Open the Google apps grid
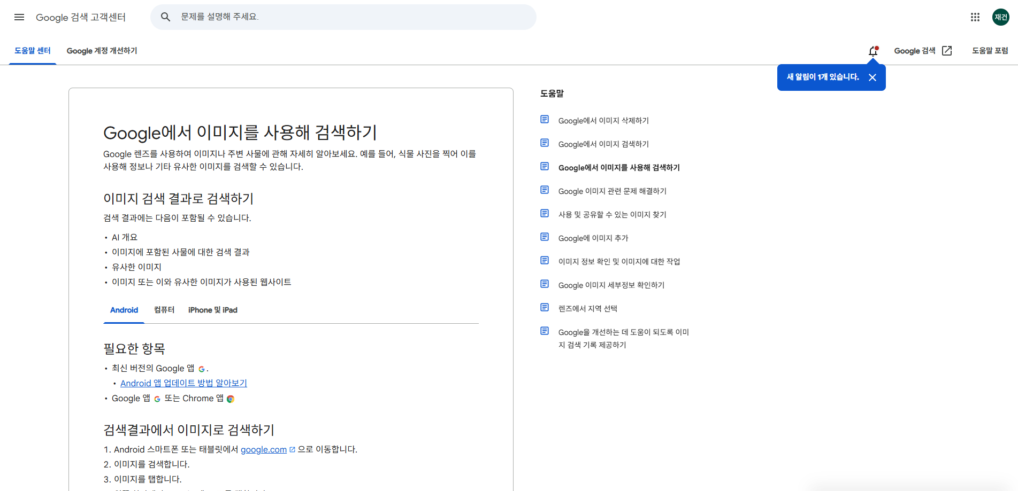This screenshot has width=1018, height=491. pos(975,17)
